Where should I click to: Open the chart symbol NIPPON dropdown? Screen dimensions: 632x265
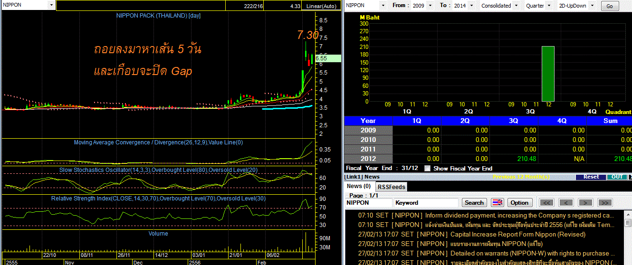[x=51, y=5]
